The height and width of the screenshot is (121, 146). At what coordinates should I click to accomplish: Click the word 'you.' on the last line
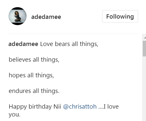14,114
